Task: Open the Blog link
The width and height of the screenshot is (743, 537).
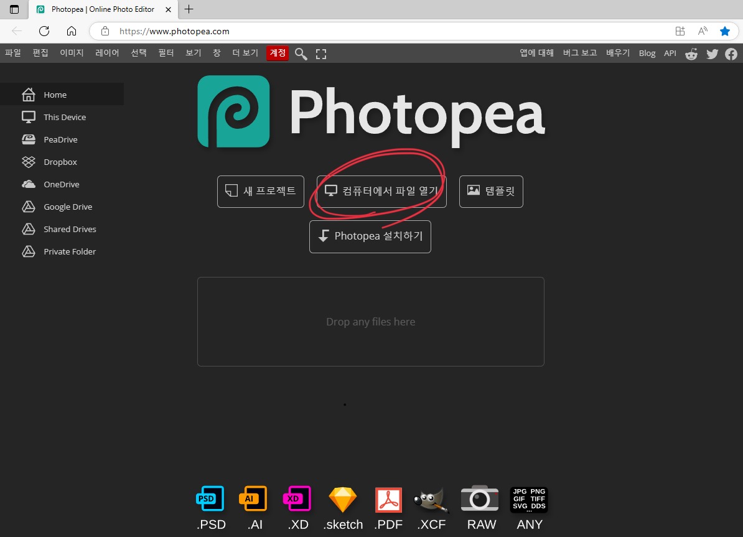Action: click(x=647, y=53)
